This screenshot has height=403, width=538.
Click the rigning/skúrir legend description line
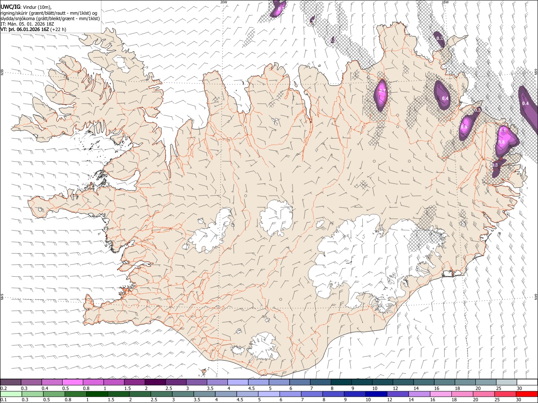coord(49,13)
